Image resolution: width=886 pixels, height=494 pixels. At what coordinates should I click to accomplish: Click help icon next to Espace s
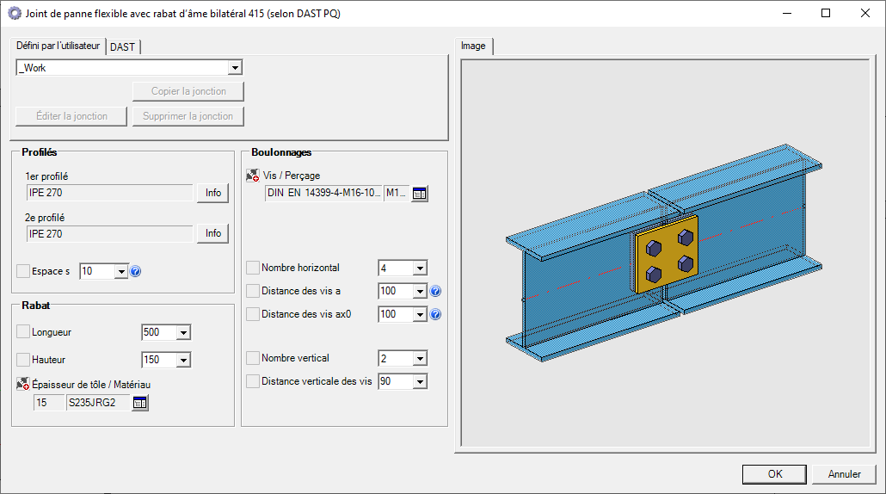135,272
